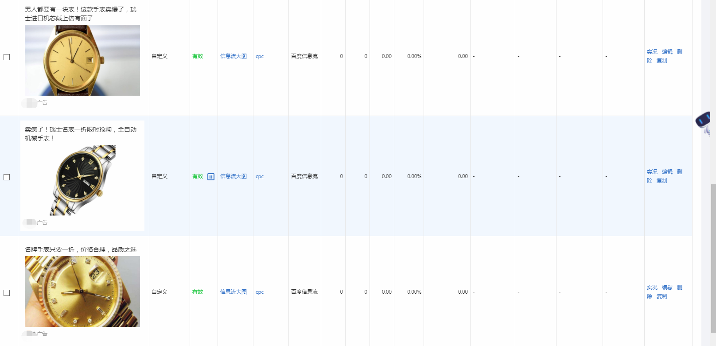This screenshot has height=346, width=716.
Task: Click 信息流大图 link in the first row
Action: (233, 56)
